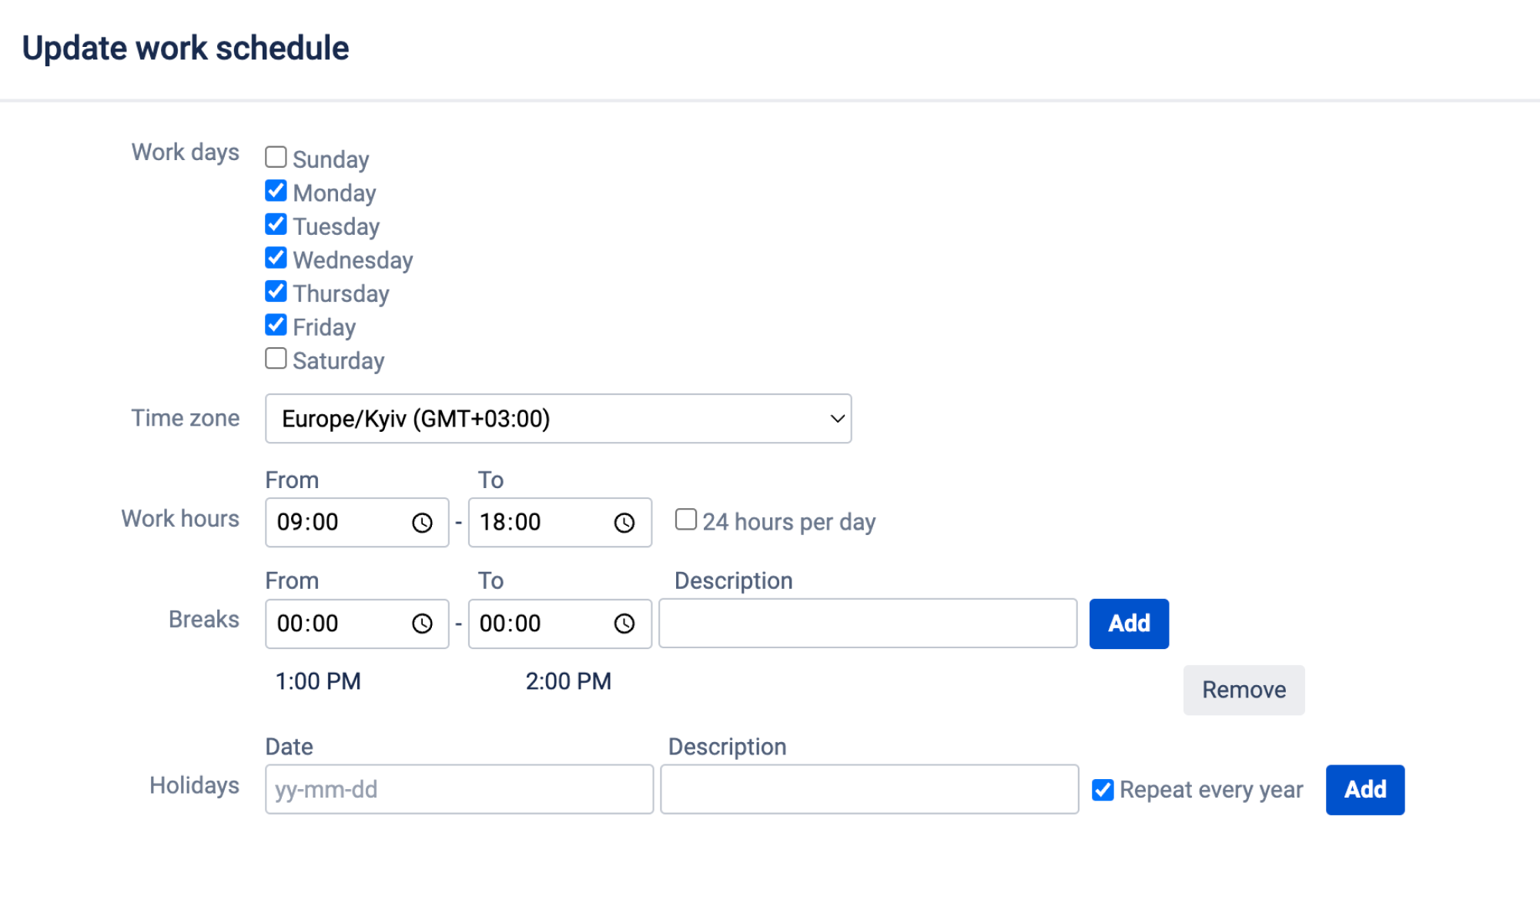
Task: Remove the 1:00 PM break
Action: point(1243,690)
